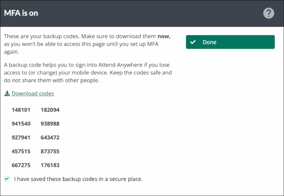Click the paragraph mentioning Attend Anywhere
Viewport: 284px width, 196px height.
coord(88,72)
